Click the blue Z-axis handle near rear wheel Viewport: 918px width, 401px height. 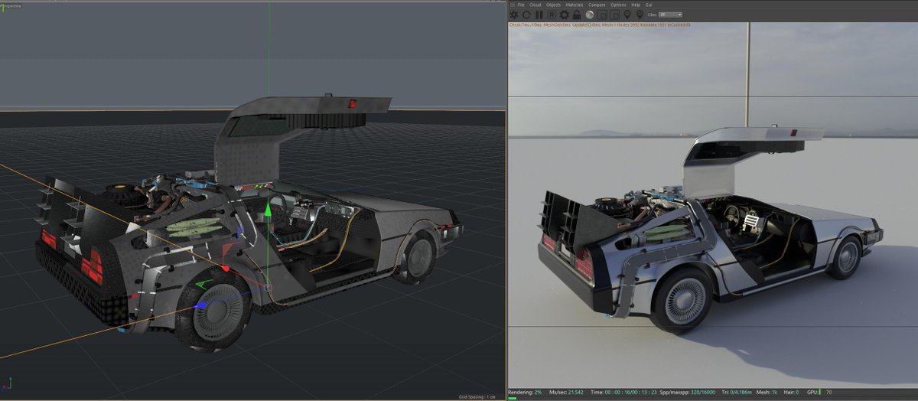(201, 305)
